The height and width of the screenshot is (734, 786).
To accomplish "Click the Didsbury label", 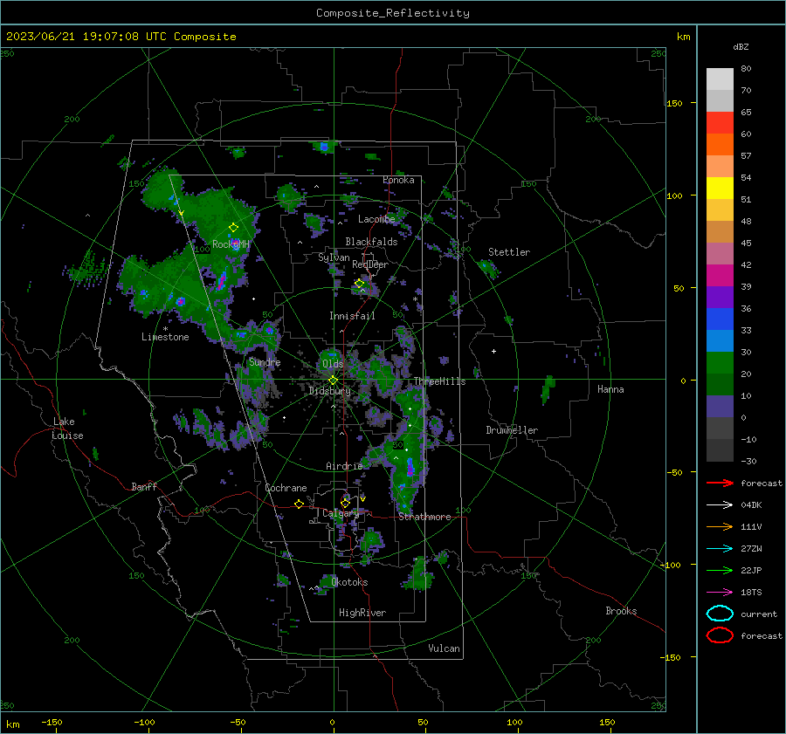I will pos(329,391).
